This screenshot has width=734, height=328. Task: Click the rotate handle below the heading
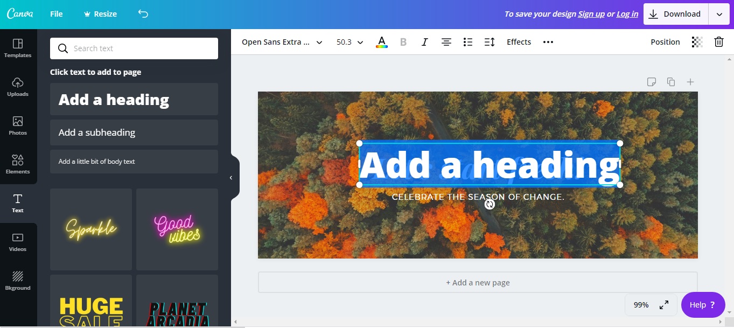coord(490,204)
